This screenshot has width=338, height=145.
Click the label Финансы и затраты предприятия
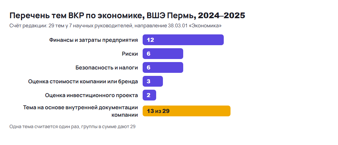94,40
